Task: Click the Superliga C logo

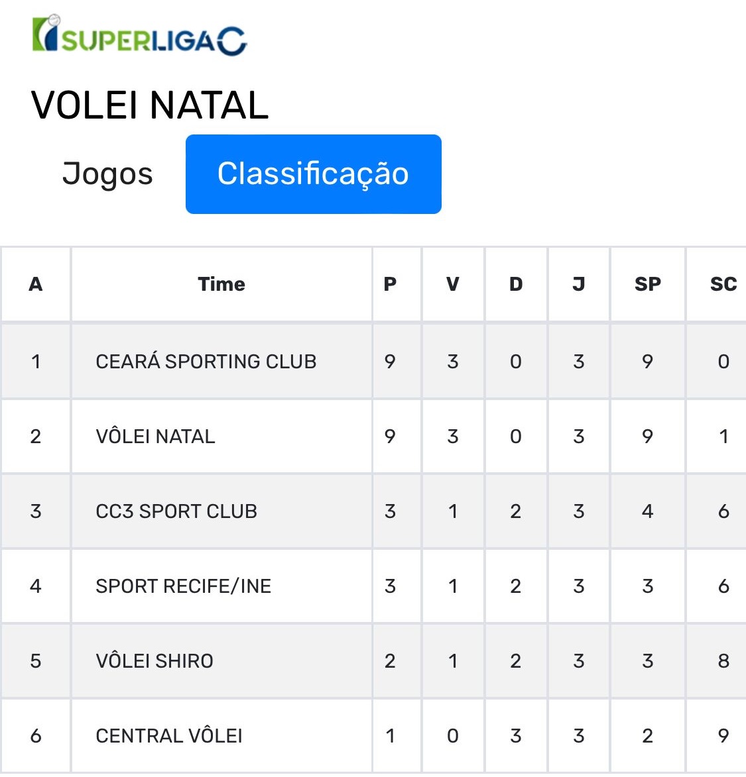Action: pos(139,35)
